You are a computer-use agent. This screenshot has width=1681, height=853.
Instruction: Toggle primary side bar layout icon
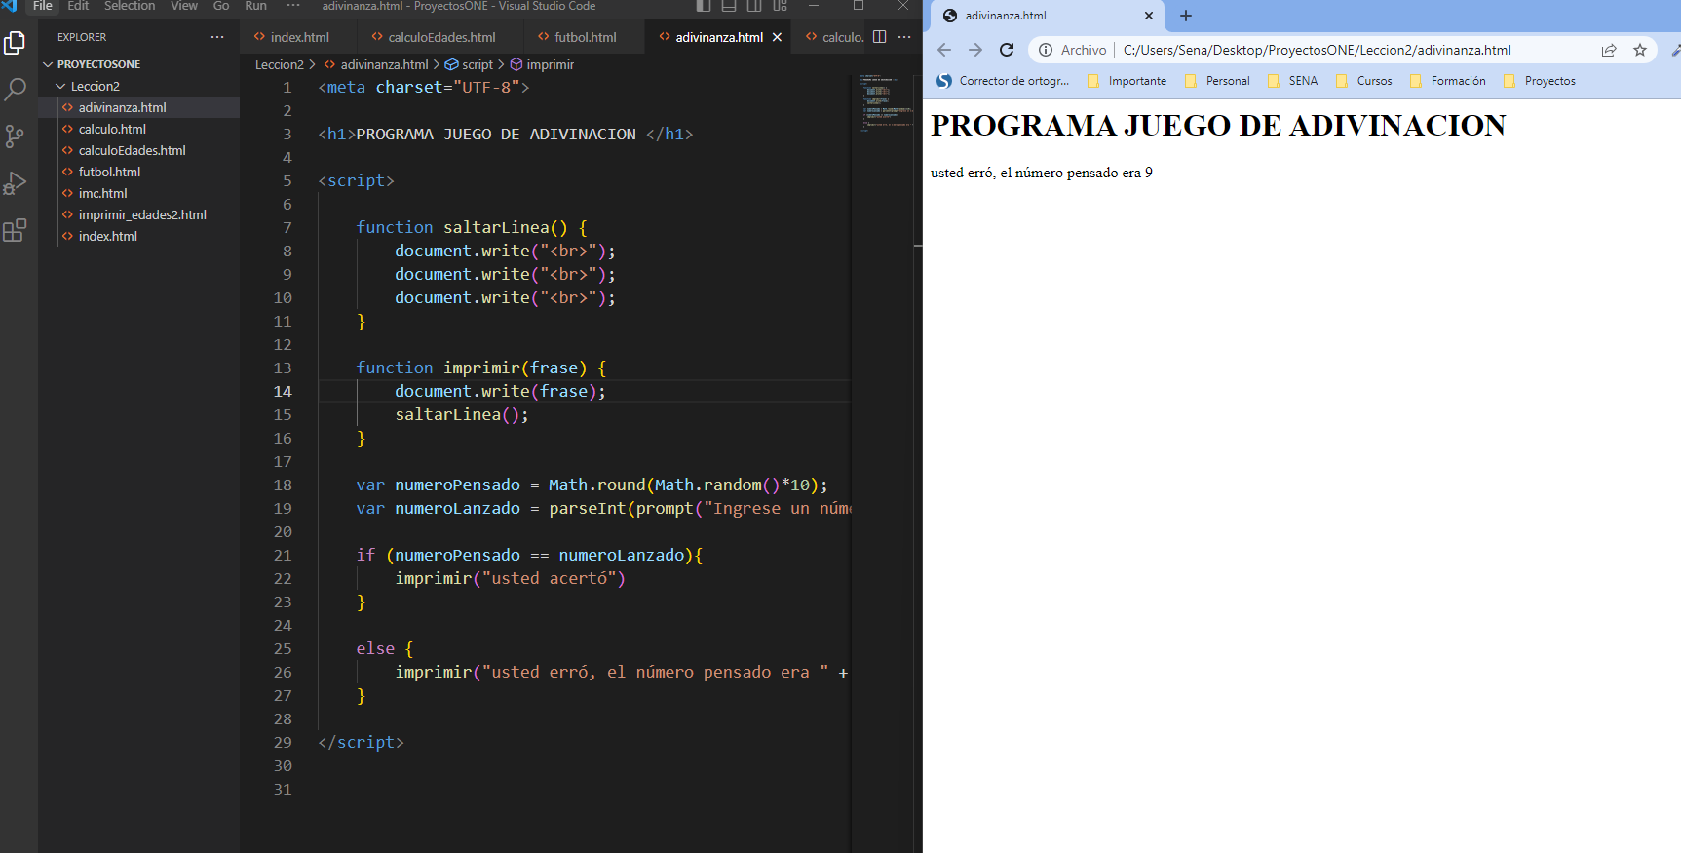click(704, 6)
